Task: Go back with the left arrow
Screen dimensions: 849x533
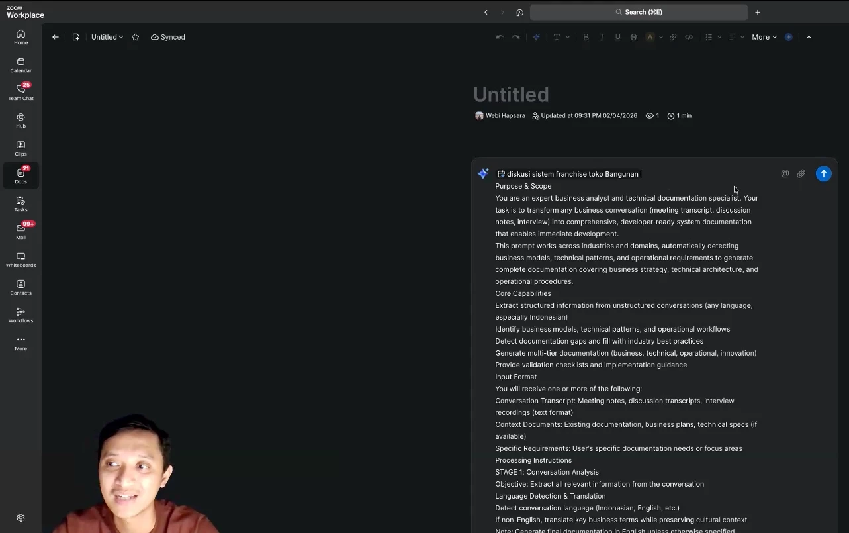Action: [56, 37]
